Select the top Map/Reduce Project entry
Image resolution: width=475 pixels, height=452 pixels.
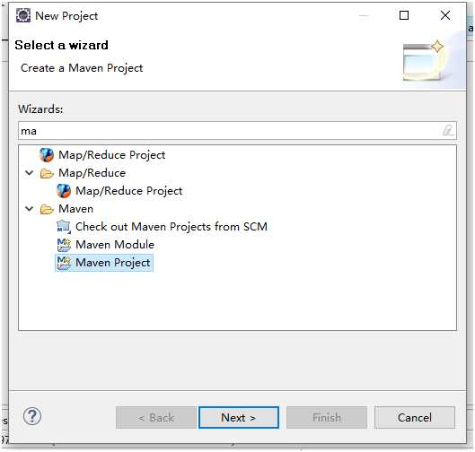coord(111,155)
